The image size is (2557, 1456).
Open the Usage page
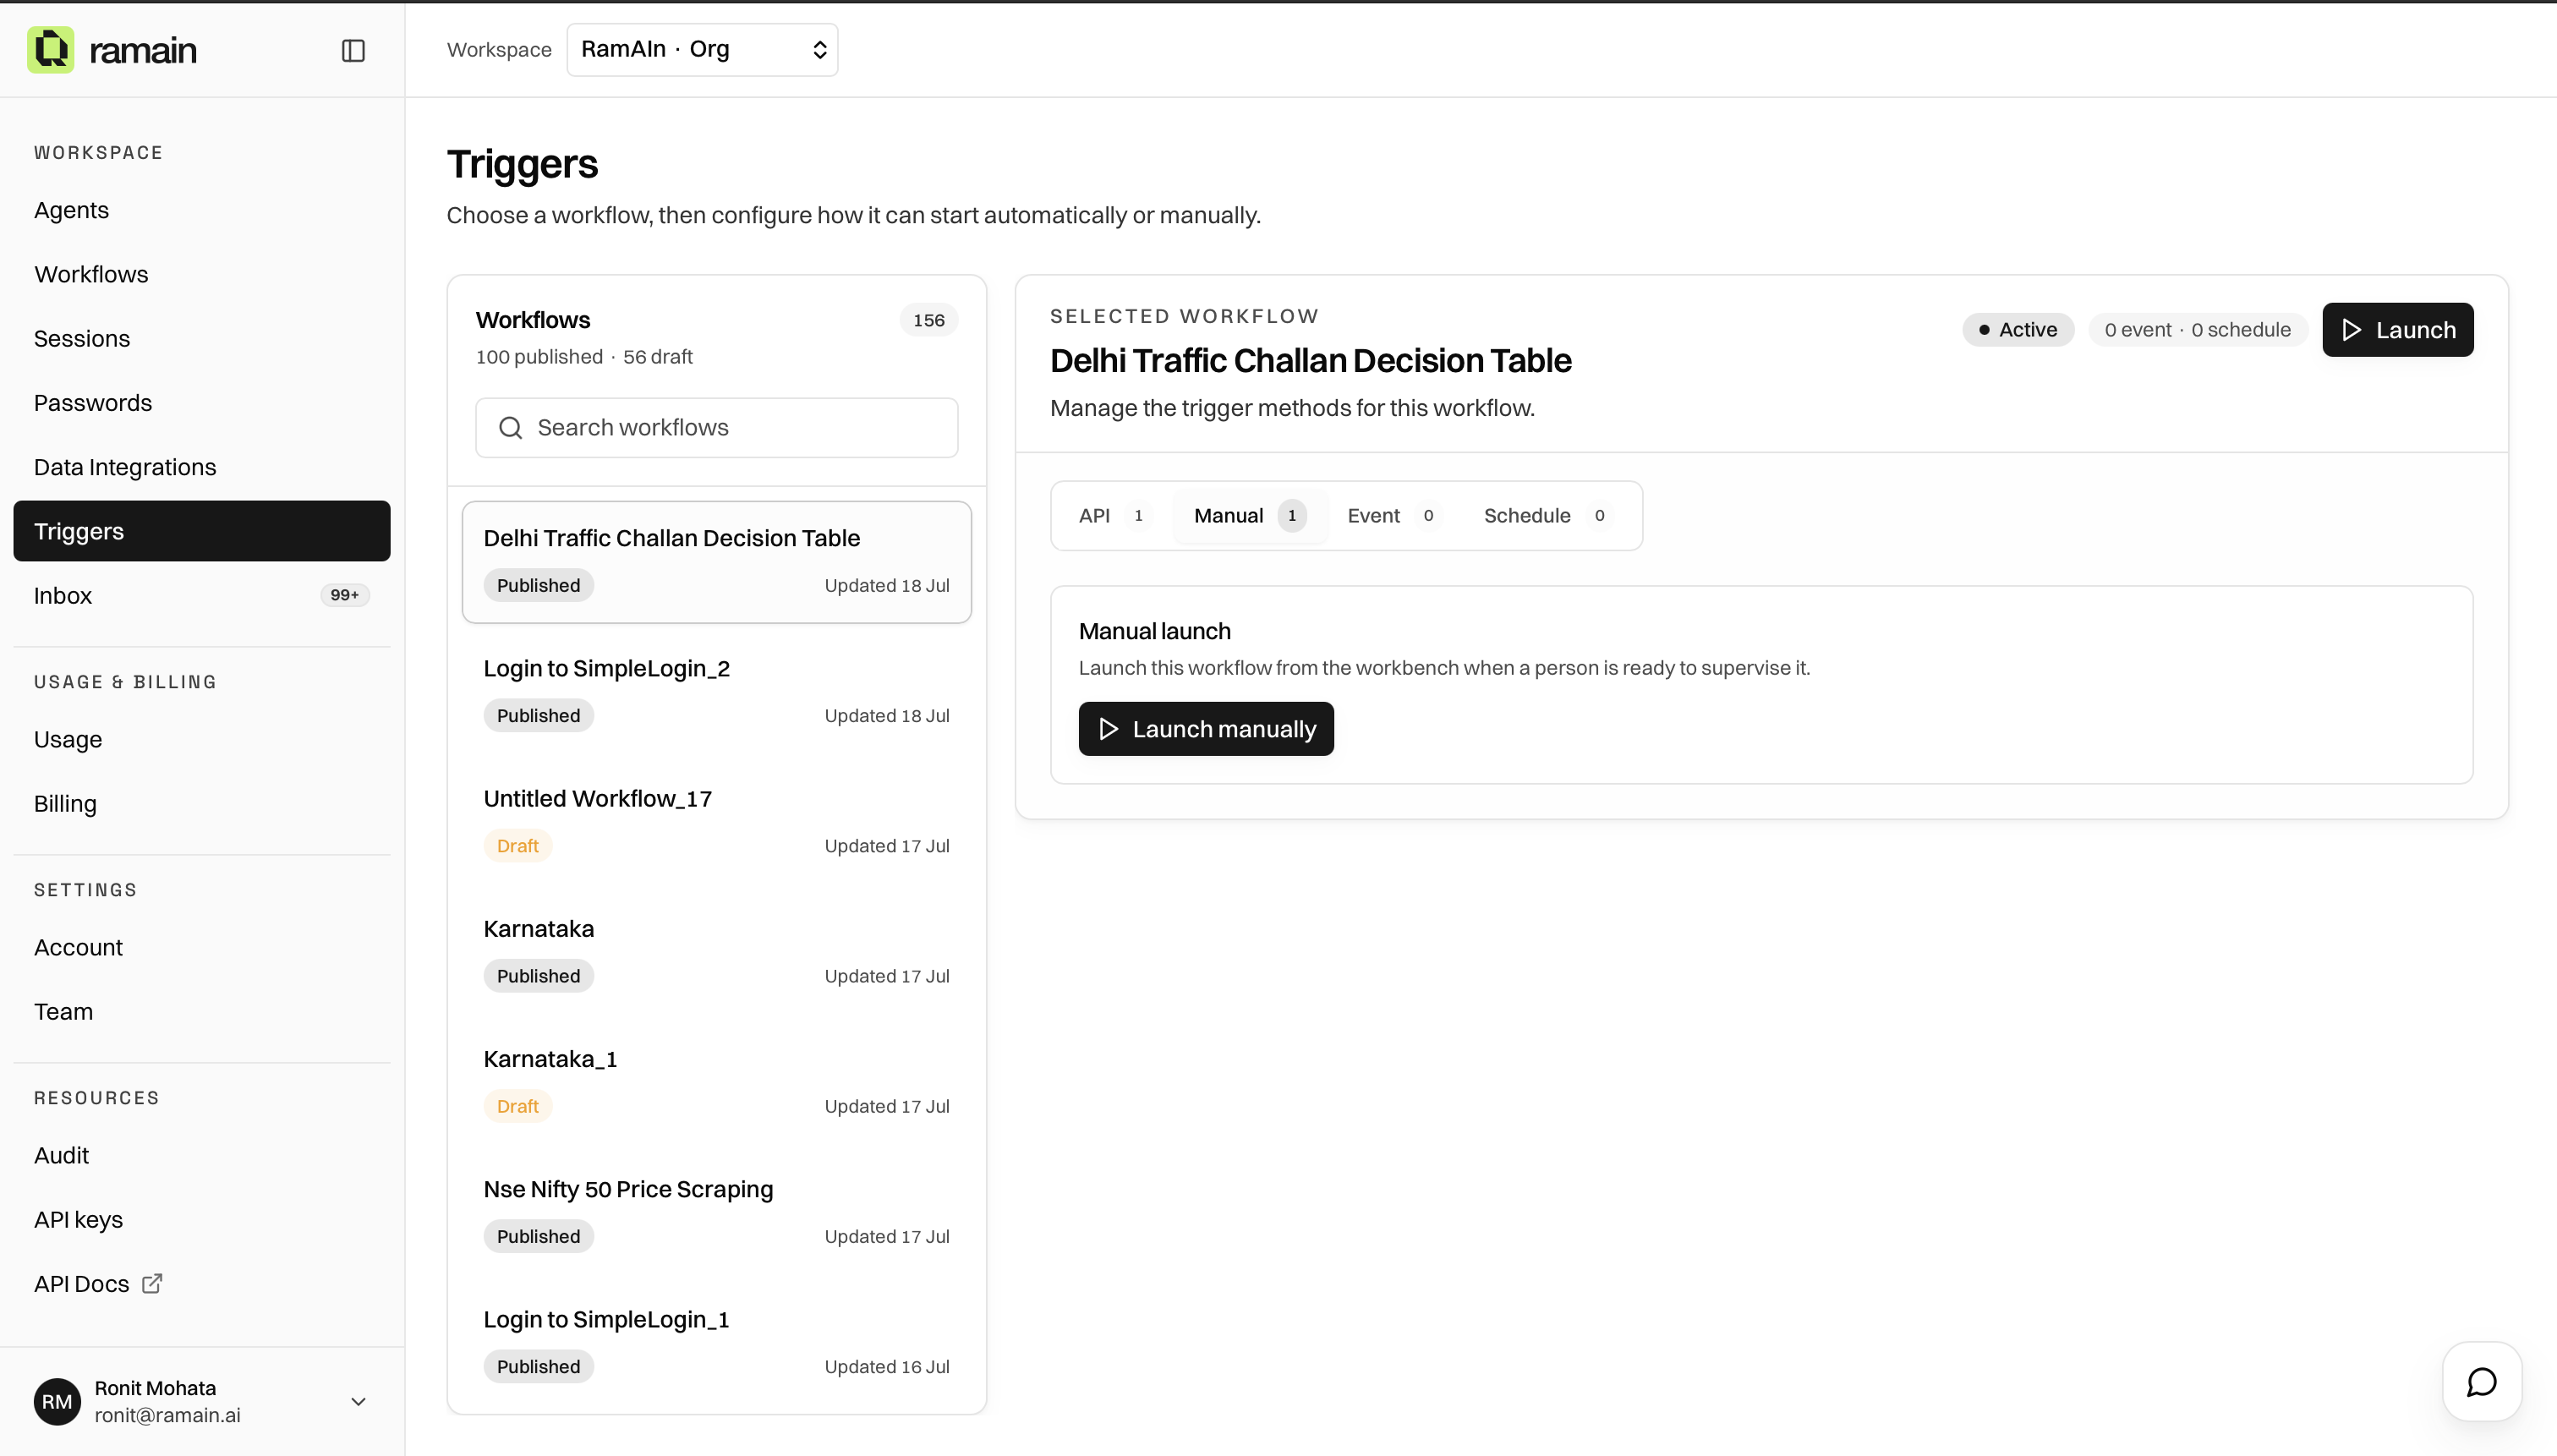tap(201, 739)
